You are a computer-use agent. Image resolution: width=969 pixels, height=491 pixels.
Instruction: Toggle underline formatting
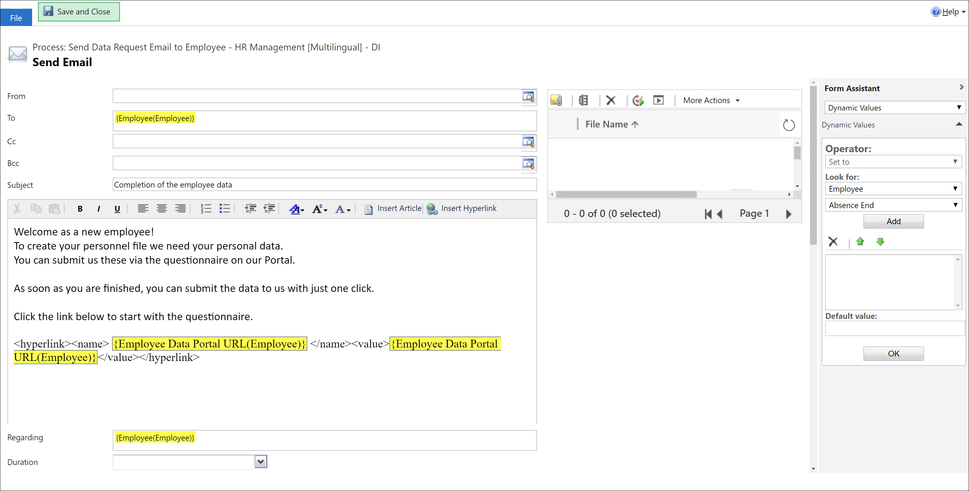(x=117, y=209)
